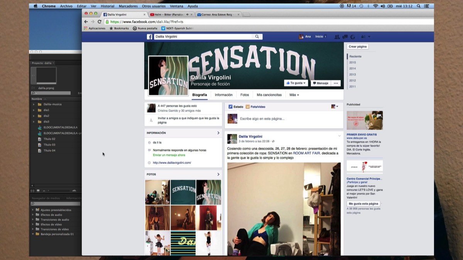Open the Te gusta dropdown button
463x260 pixels.
pyautogui.click(x=296, y=83)
